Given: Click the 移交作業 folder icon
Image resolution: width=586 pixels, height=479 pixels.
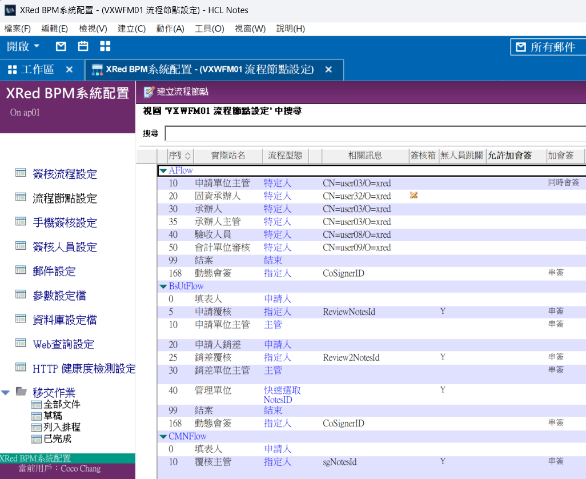Looking at the screenshot, I should tap(21, 392).
